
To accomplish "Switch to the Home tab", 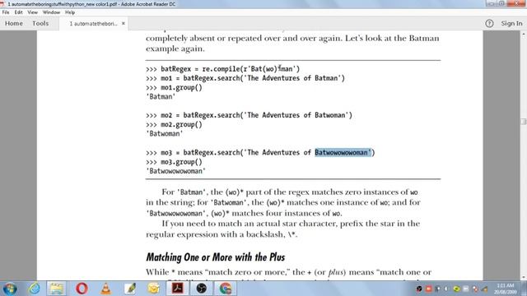I will coord(14,24).
